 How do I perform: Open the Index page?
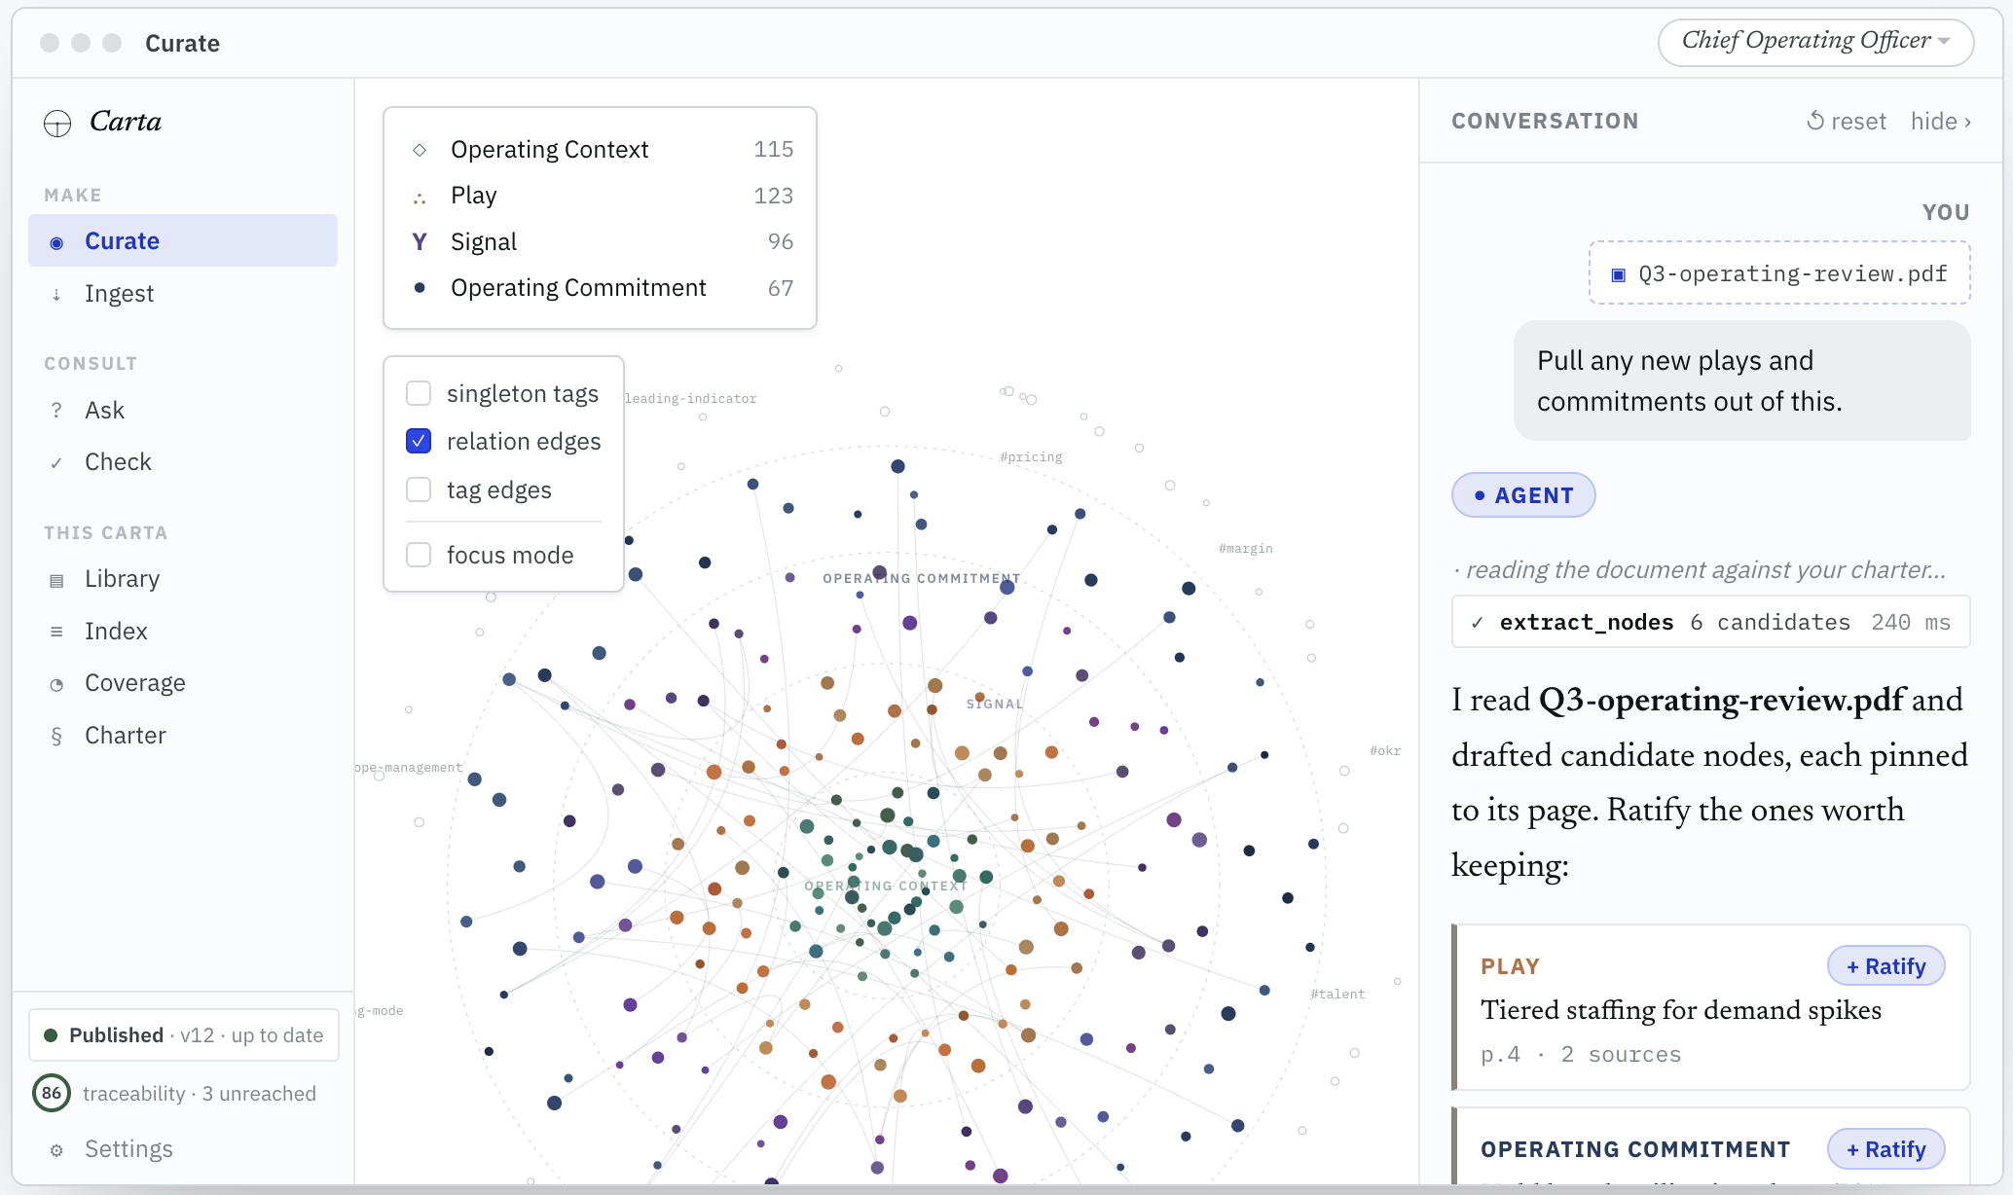point(183,631)
